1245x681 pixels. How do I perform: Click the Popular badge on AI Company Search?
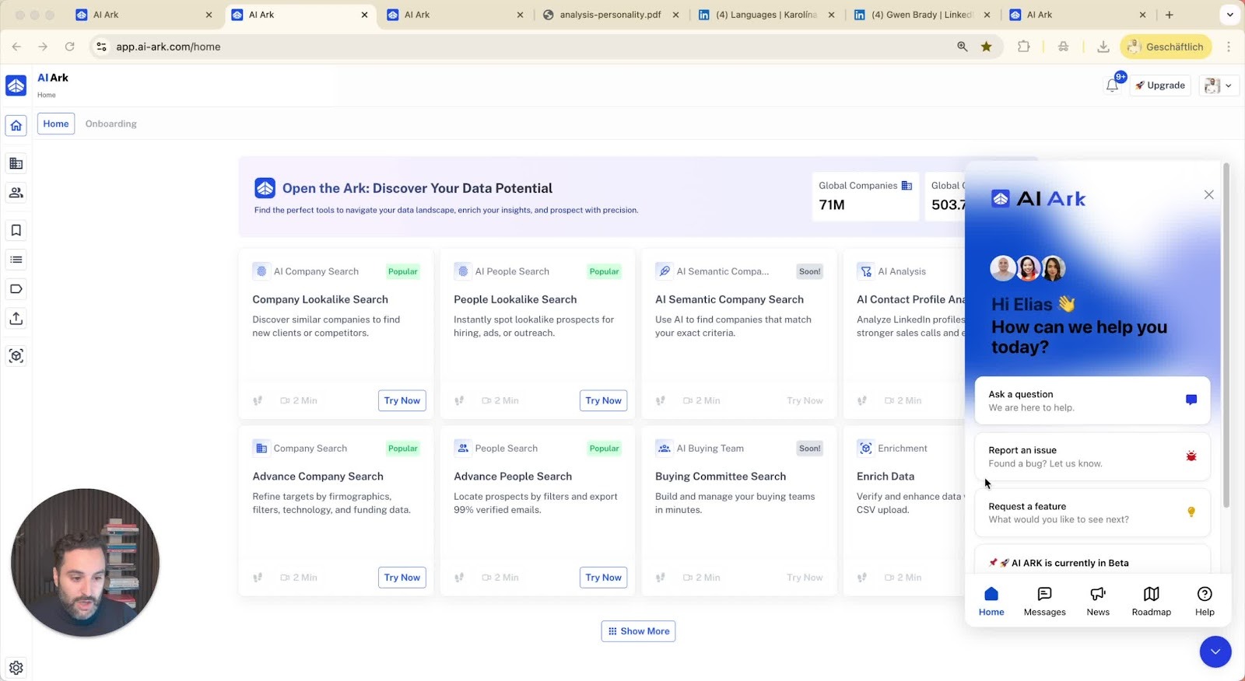click(403, 271)
